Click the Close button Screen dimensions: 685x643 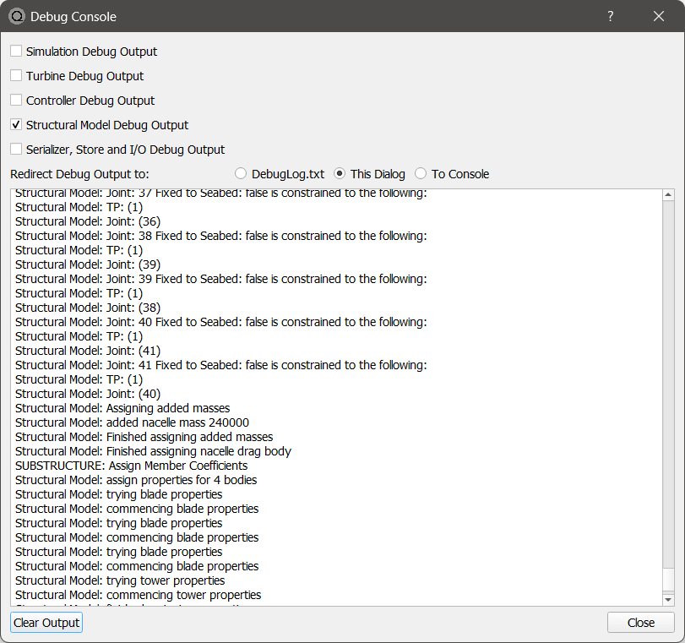click(641, 623)
